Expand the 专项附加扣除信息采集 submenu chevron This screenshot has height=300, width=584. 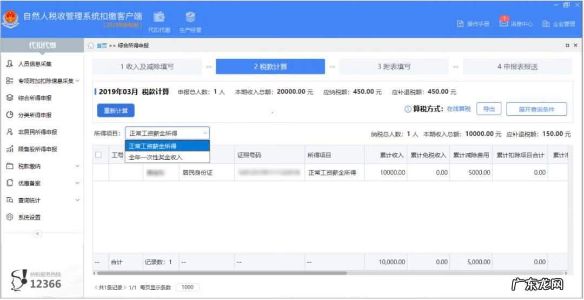pyautogui.click(x=77, y=81)
